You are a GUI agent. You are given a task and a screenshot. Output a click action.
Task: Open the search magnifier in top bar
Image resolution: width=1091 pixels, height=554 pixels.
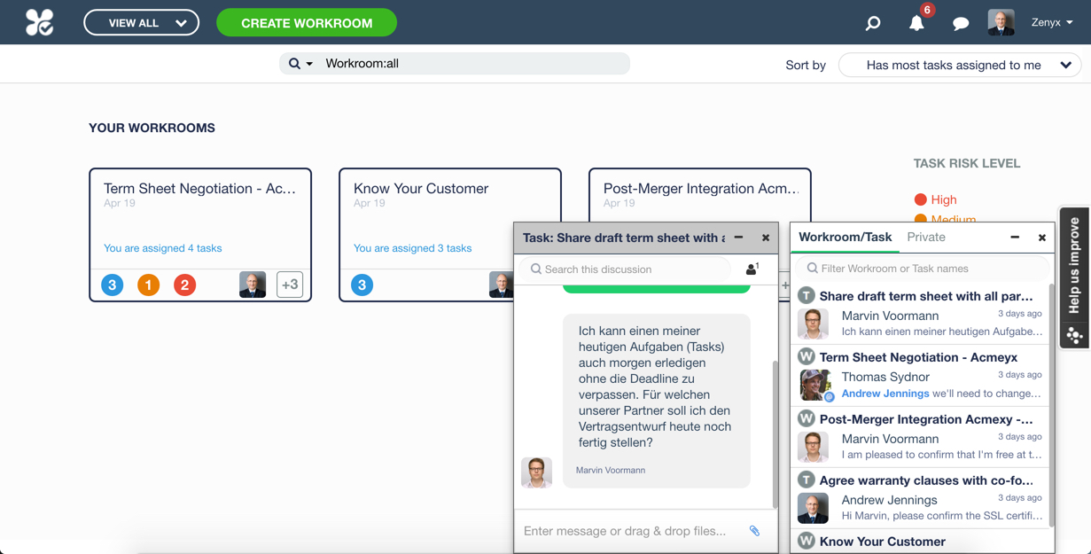tap(873, 23)
